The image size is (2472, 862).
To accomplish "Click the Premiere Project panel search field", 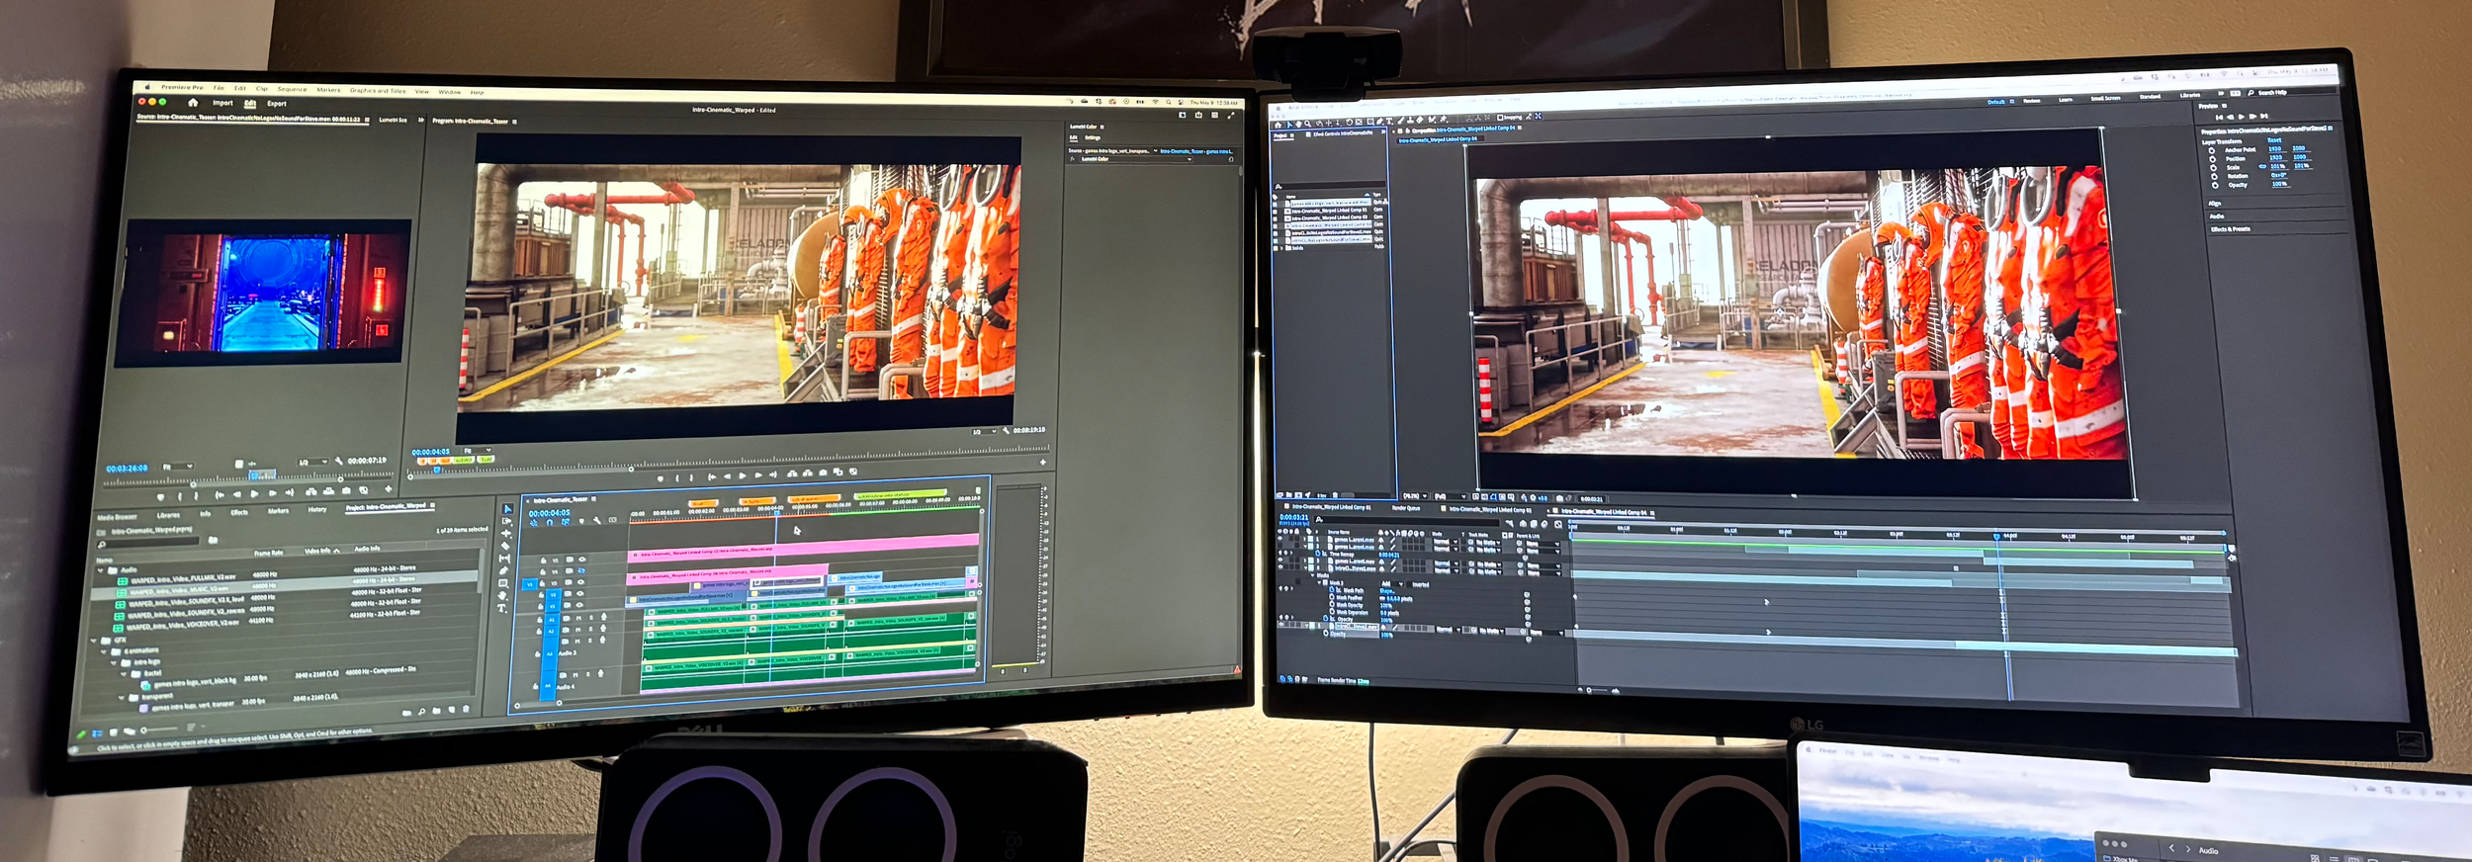I will (x=148, y=542).
